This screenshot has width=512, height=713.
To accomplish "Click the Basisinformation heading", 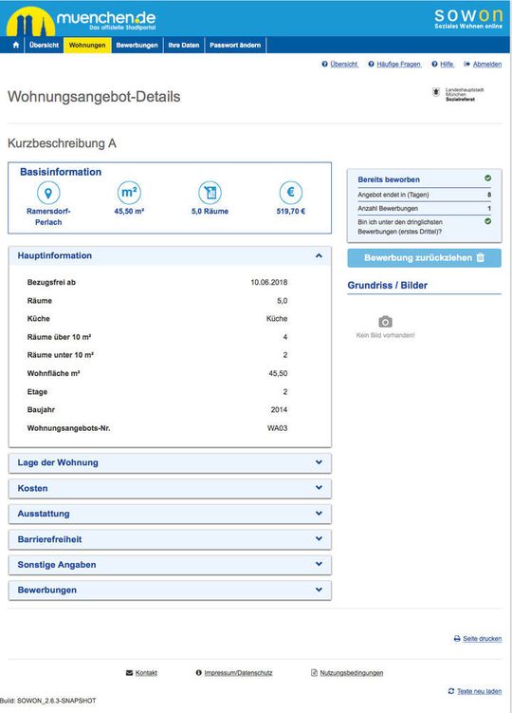I will pos(61,172).
